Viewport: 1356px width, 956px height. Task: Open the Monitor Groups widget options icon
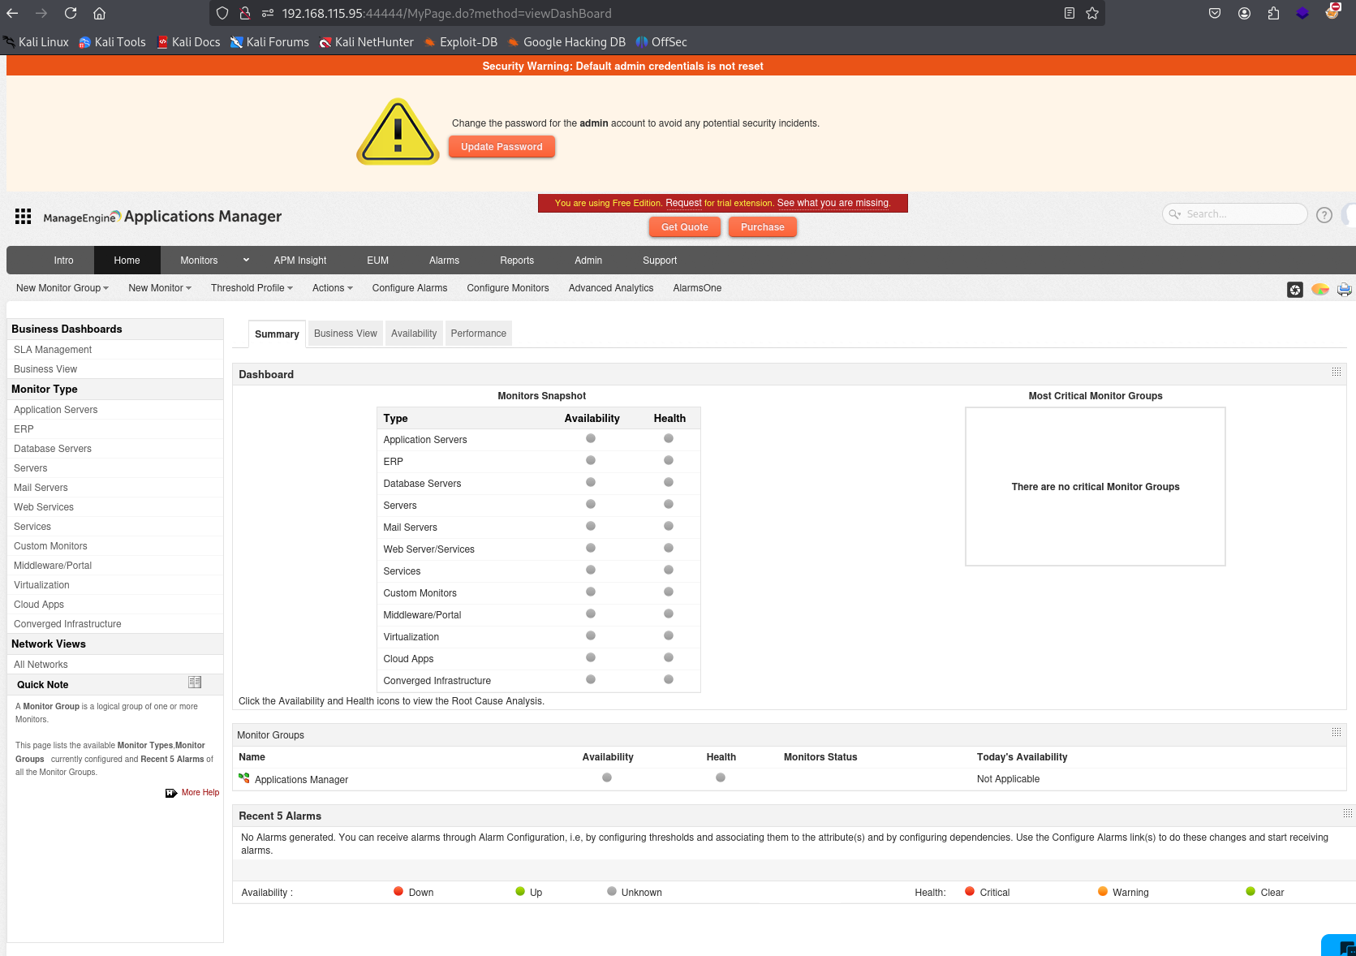(1337, 733)
